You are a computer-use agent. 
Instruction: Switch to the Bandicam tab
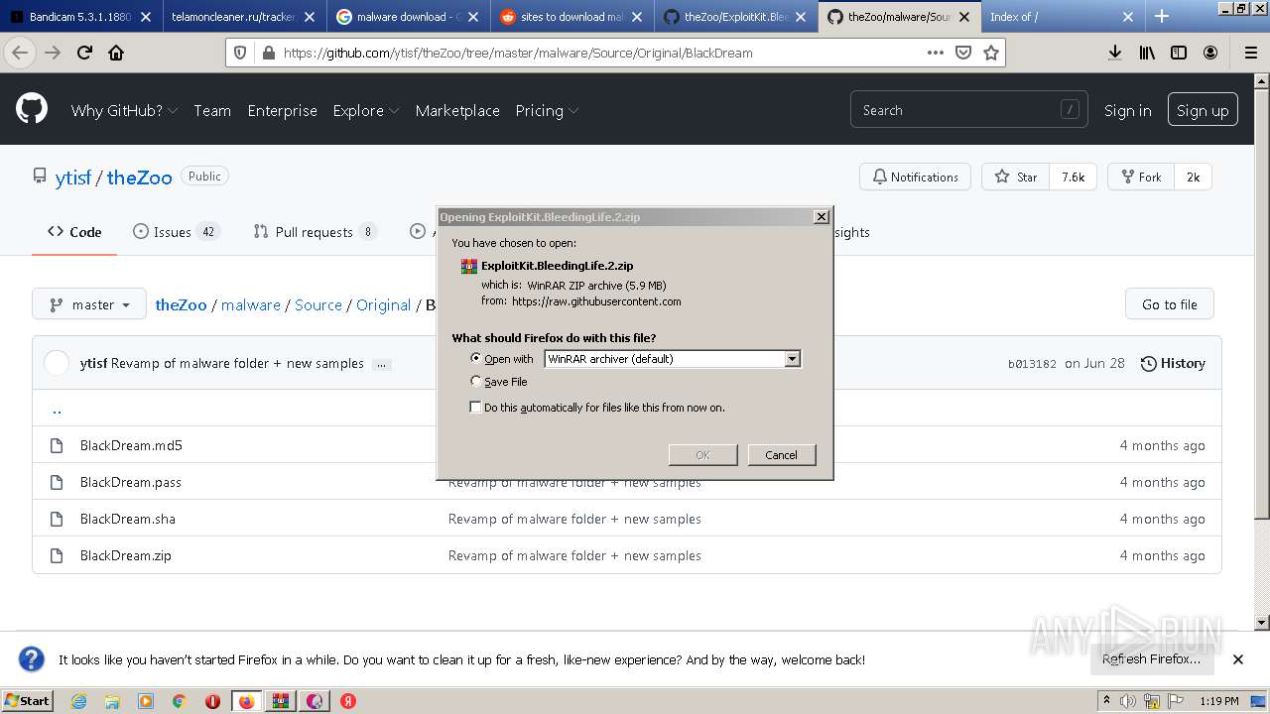81,17
